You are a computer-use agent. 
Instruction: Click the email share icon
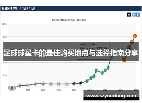pos(129,15)
